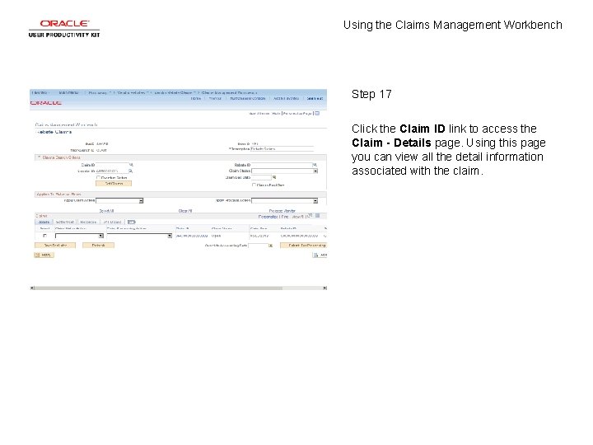Click into the Override Accounting Date field

coord(258,246)
